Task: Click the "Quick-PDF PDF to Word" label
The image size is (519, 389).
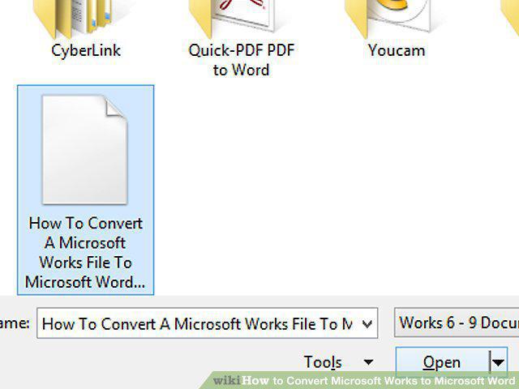Action: point(242,60)
